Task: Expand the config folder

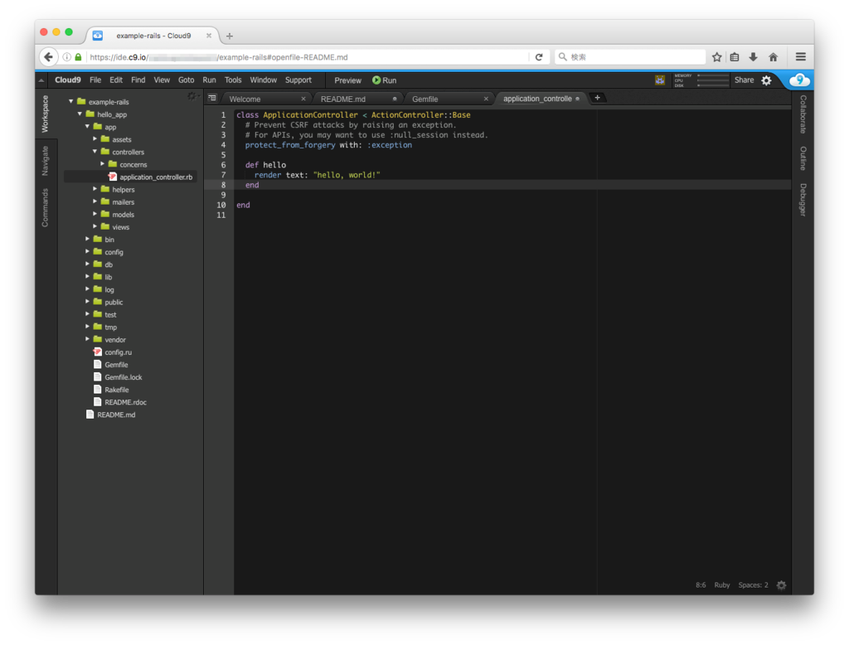Action: (87, 251)
